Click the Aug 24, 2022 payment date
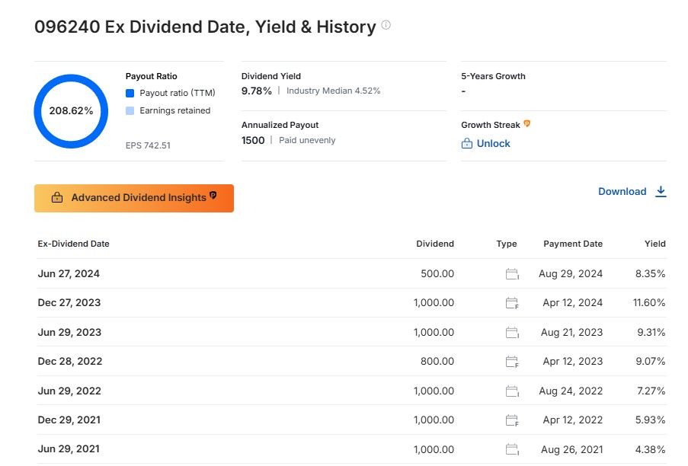 tap(571, 391)
